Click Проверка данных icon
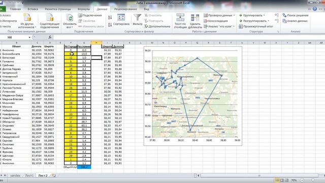This screenshot has width=325, height=183. (x=206, y=15)
